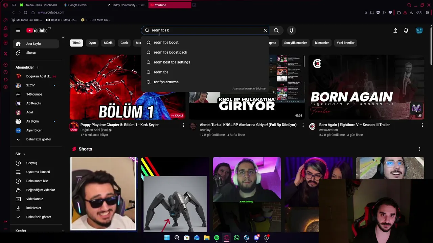This screenshot has height=243, width=433.
Task: Open the browser AI assistant button
Action: click(x=419, y=12)
